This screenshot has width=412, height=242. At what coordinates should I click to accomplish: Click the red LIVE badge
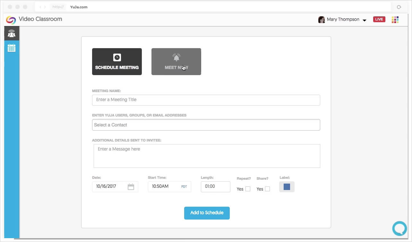click(x=379, y=19)
